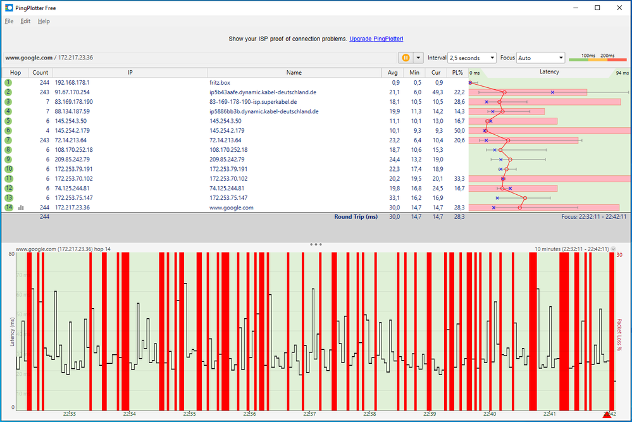Open the dropdown arrow beside the pause button
Screen dimensions: 632x422
(418, 58)
